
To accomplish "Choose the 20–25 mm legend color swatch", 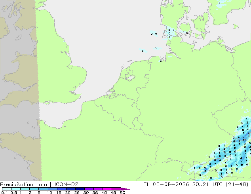I will [70, 189].
